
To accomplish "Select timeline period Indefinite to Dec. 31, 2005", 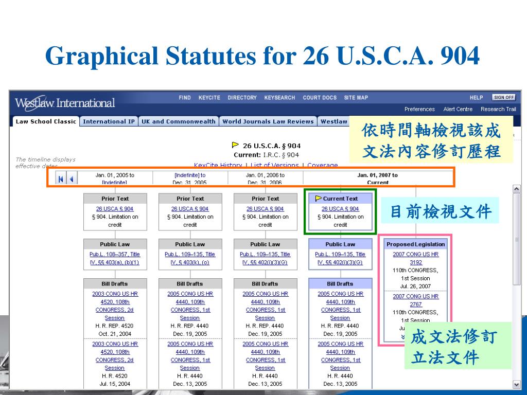I will 190,178.
